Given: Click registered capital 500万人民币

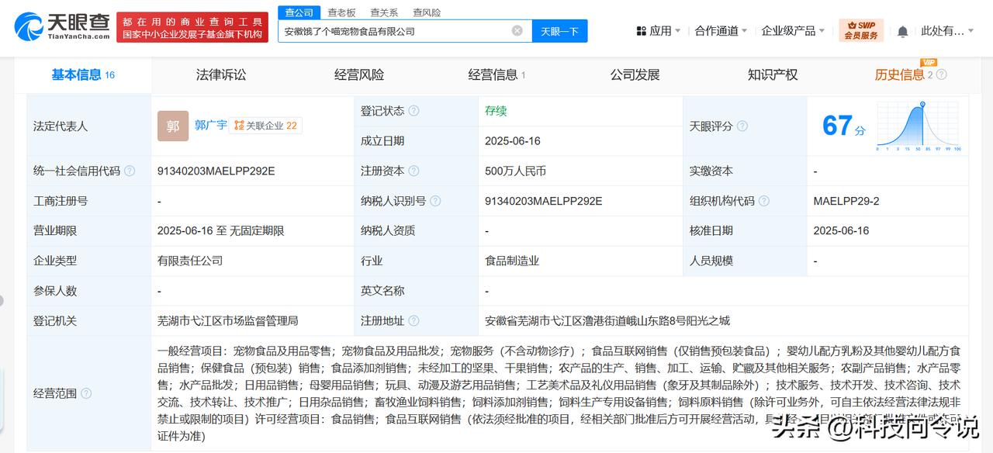Looking at the screenshot, I should 515,171.
